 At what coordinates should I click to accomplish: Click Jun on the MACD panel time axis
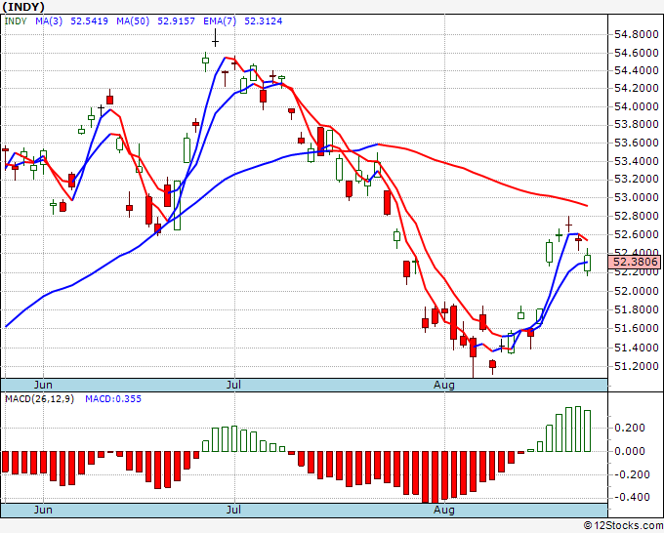coord(43,510)
